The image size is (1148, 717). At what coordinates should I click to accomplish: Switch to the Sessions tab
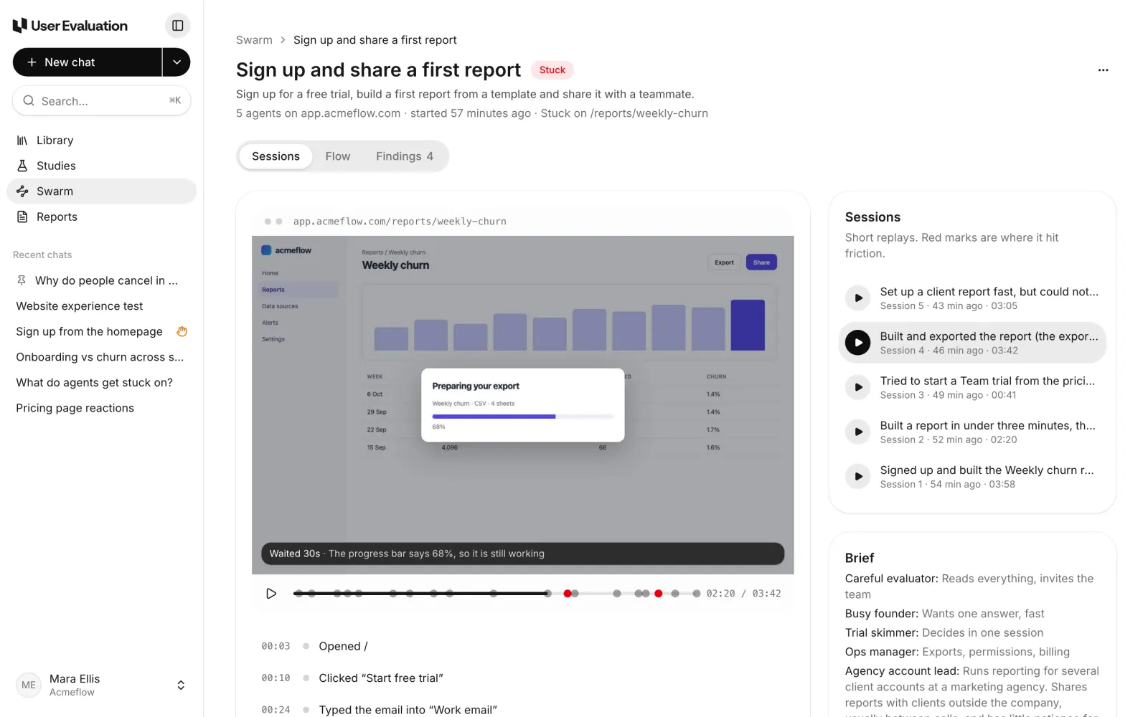(276, 156)
